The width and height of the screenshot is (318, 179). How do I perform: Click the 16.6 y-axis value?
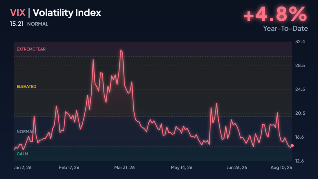click(300, 137)
